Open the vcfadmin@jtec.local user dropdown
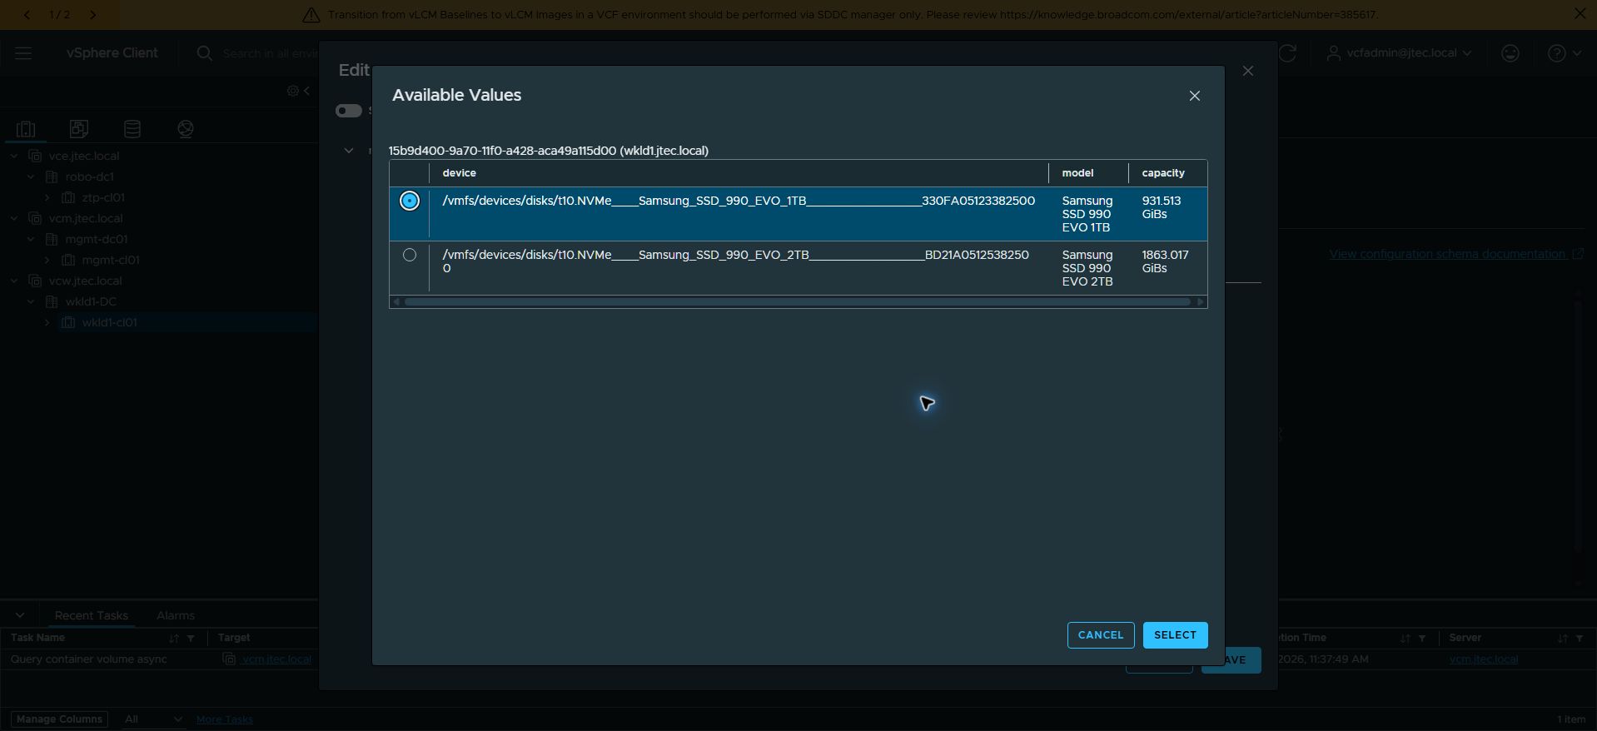1597x731 pixels. 1399,53
